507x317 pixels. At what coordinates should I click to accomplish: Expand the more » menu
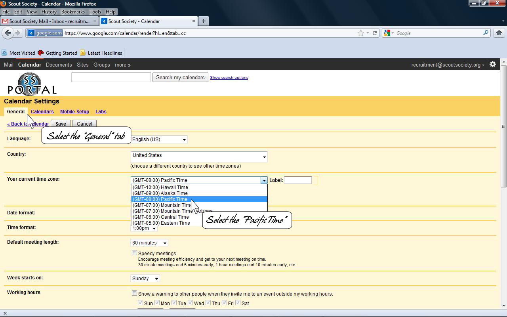tap(122, 65)
